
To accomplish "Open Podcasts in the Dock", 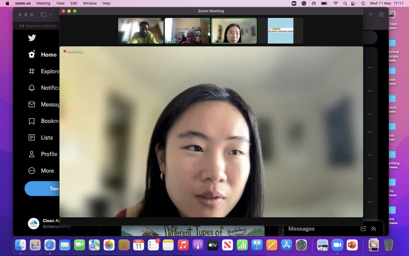I will pos(198,245).
